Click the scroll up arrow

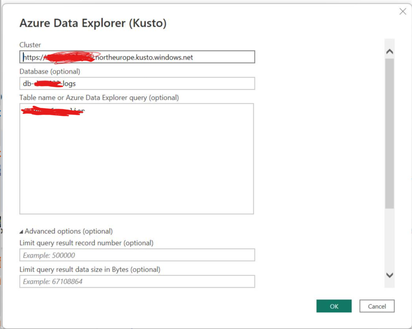point(389,51)
